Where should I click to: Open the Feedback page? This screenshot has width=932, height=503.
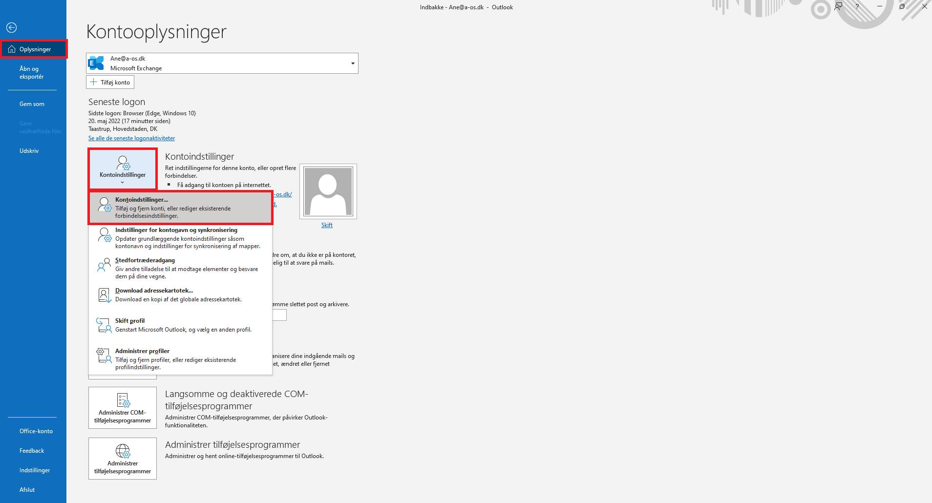pos(32,451)
